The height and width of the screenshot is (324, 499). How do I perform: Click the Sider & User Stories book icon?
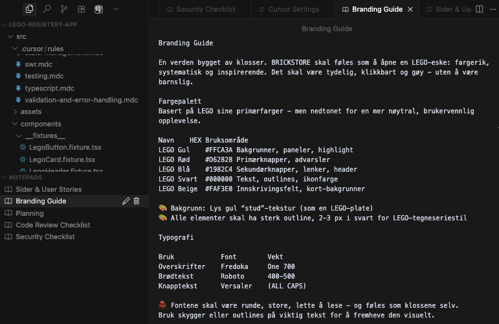click(8, 189)
